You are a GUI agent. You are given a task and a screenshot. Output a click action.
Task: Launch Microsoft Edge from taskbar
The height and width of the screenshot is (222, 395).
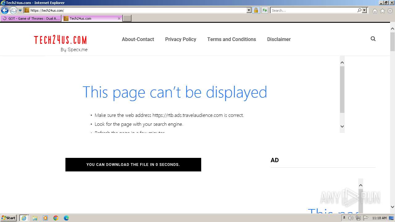tap(66, 218)
